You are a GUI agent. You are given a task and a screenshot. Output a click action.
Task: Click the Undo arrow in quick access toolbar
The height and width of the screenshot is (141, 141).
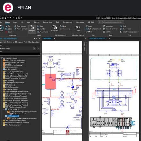[10, 18]
